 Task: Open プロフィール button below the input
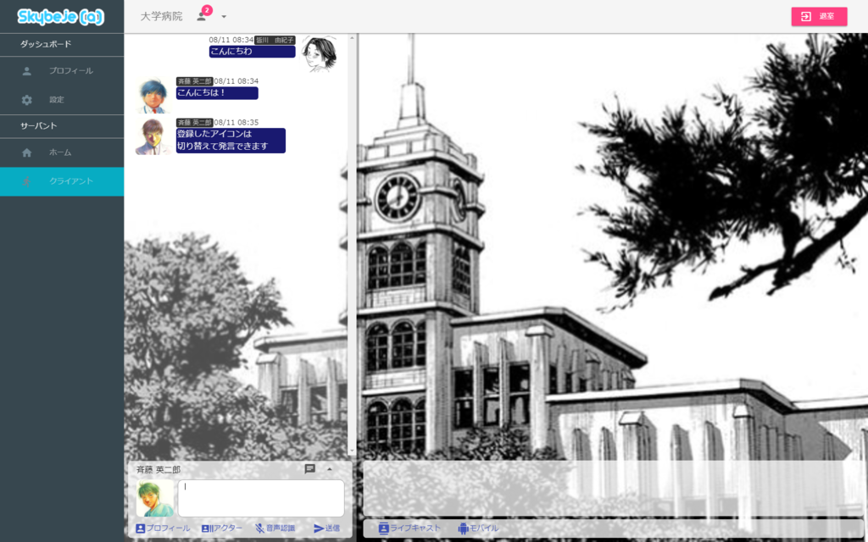pyautogui.click(x=163, y=528)
